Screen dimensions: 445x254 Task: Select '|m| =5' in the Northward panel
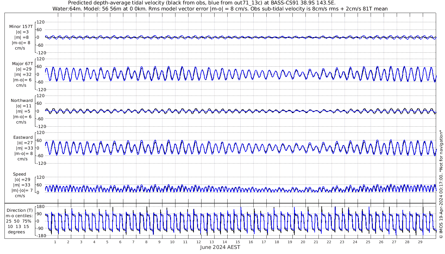23,111
